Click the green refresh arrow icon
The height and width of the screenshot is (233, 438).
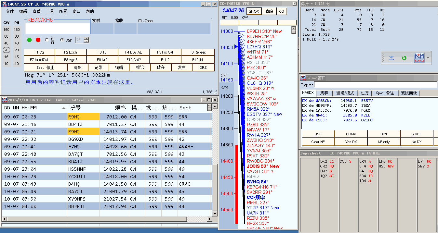(404, 58)
